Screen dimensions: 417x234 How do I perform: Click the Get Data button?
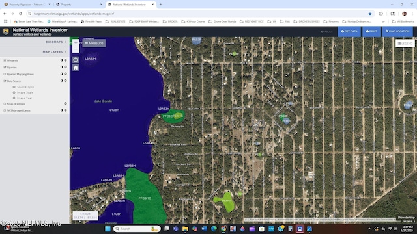coord(349,31)
